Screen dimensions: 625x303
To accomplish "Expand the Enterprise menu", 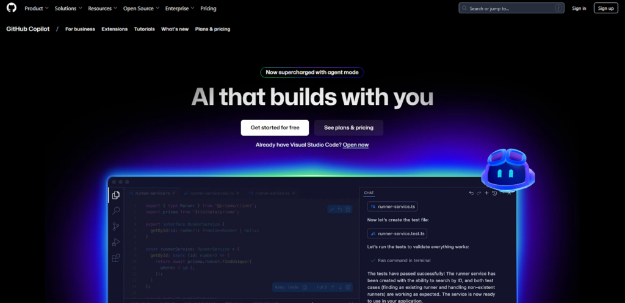I will pyautogui.click(x=180, y=8).
